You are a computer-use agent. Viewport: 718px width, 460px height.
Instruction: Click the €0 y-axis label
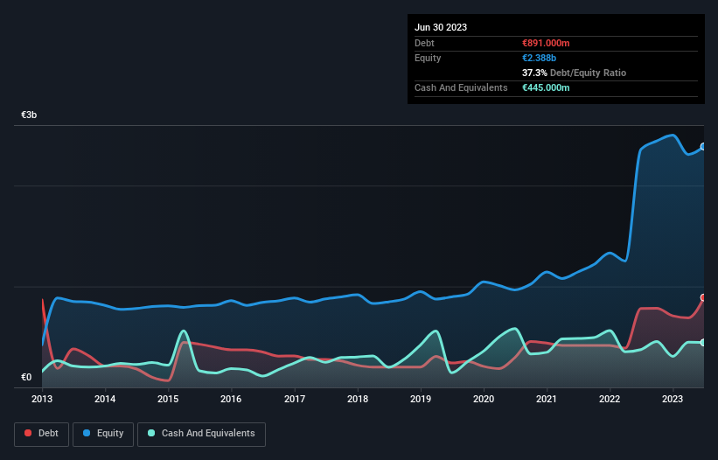point(26,377)
